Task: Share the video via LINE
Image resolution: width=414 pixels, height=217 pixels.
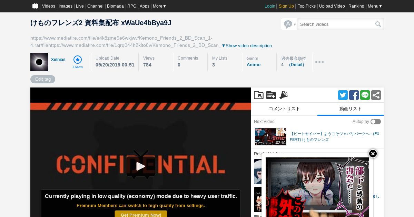Action: 365,95
